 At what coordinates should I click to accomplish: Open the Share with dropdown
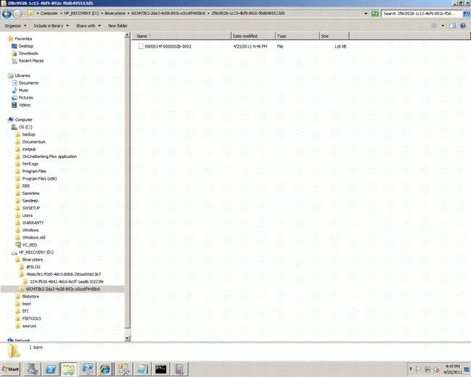88,25
